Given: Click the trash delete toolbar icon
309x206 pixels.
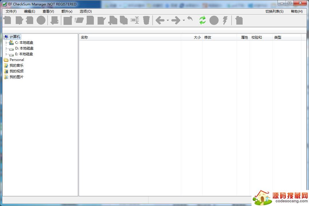Looking at the screenshot, I should 146,20.
